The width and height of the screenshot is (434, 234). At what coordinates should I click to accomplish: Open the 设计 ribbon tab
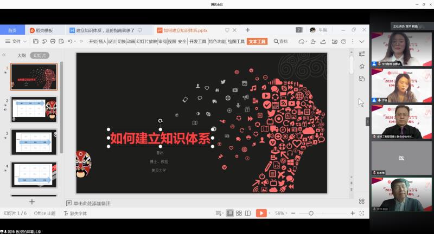[x=112, y=42]
